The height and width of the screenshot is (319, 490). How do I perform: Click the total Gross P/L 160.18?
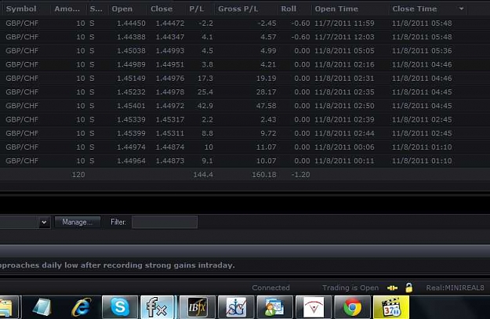tap(264, 174)
